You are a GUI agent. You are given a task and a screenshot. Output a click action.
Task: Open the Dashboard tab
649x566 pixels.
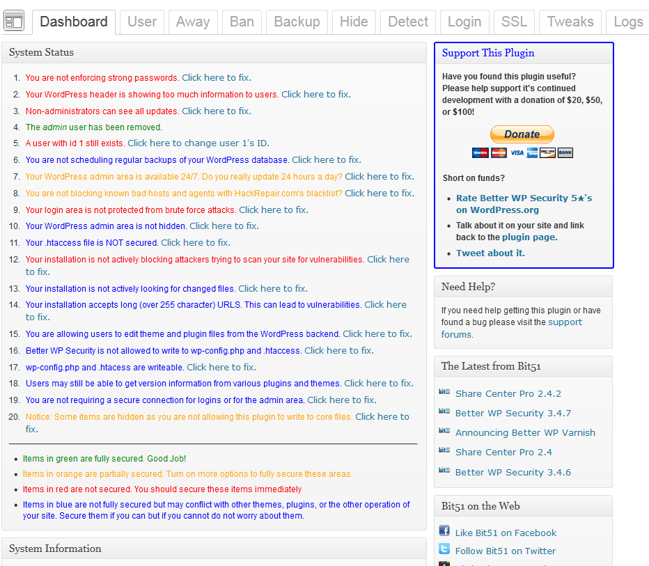(x=74, y=22)
